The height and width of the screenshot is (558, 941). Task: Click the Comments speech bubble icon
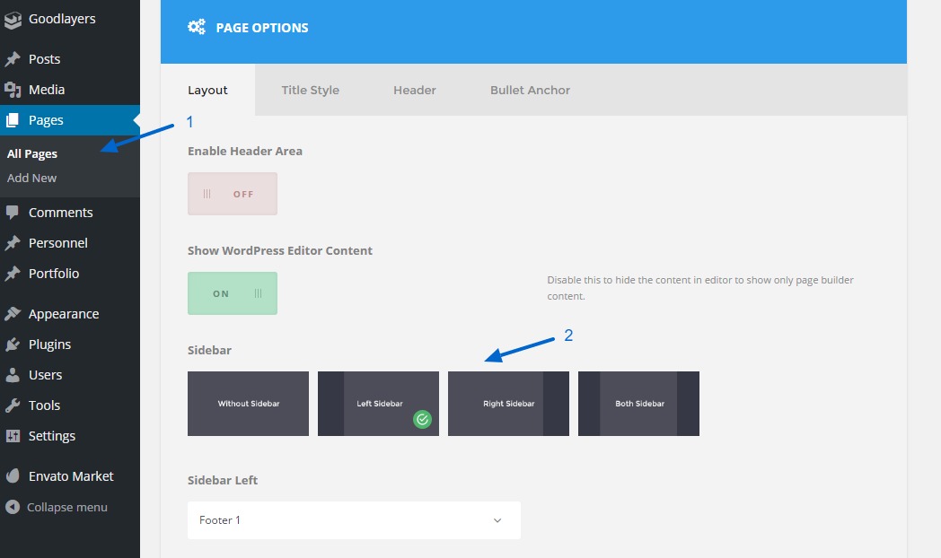tap(13, 213)
